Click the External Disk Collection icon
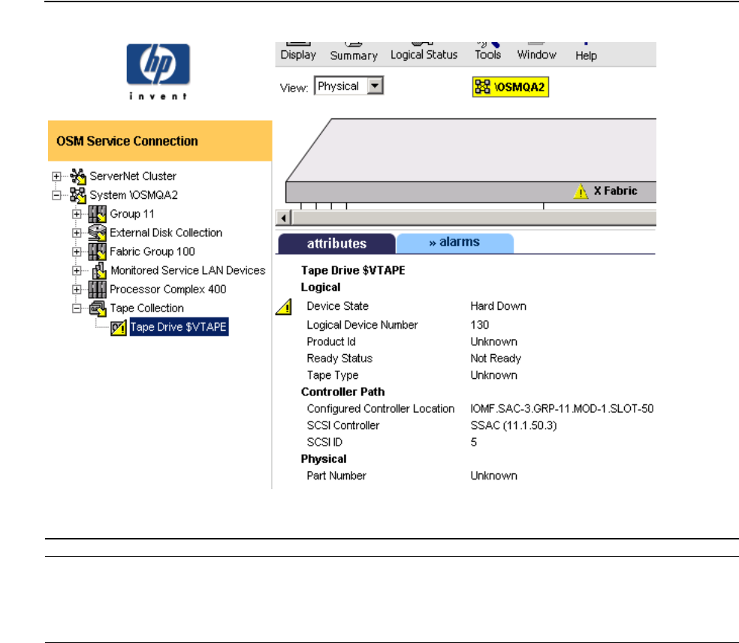The height and width of the screenshot is (643, 739). 98,233
